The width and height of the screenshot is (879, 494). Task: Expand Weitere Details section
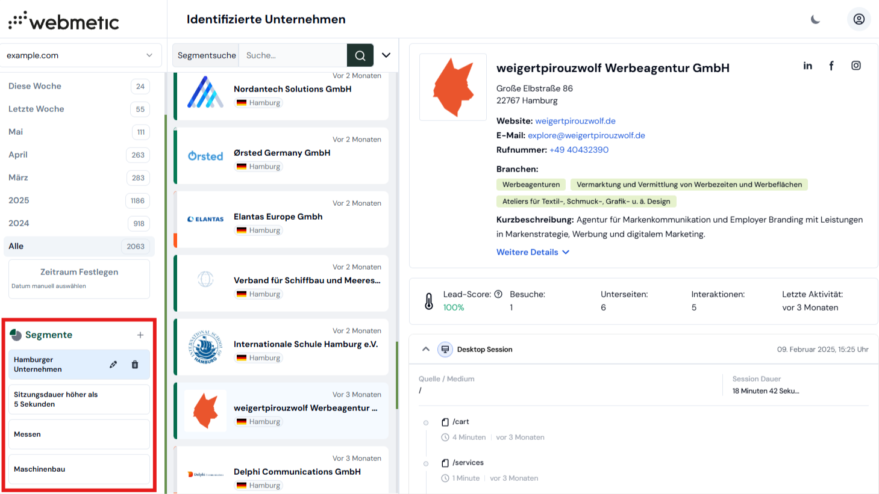click(x=533, y=252)
